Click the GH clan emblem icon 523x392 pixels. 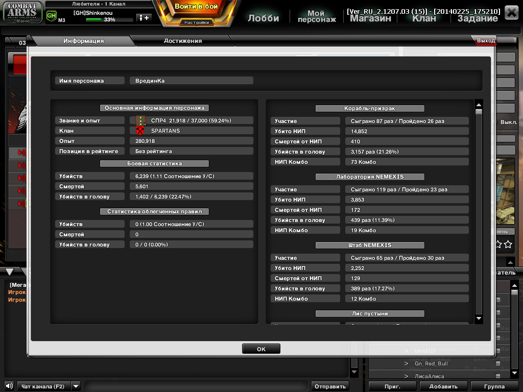[52, 16]
